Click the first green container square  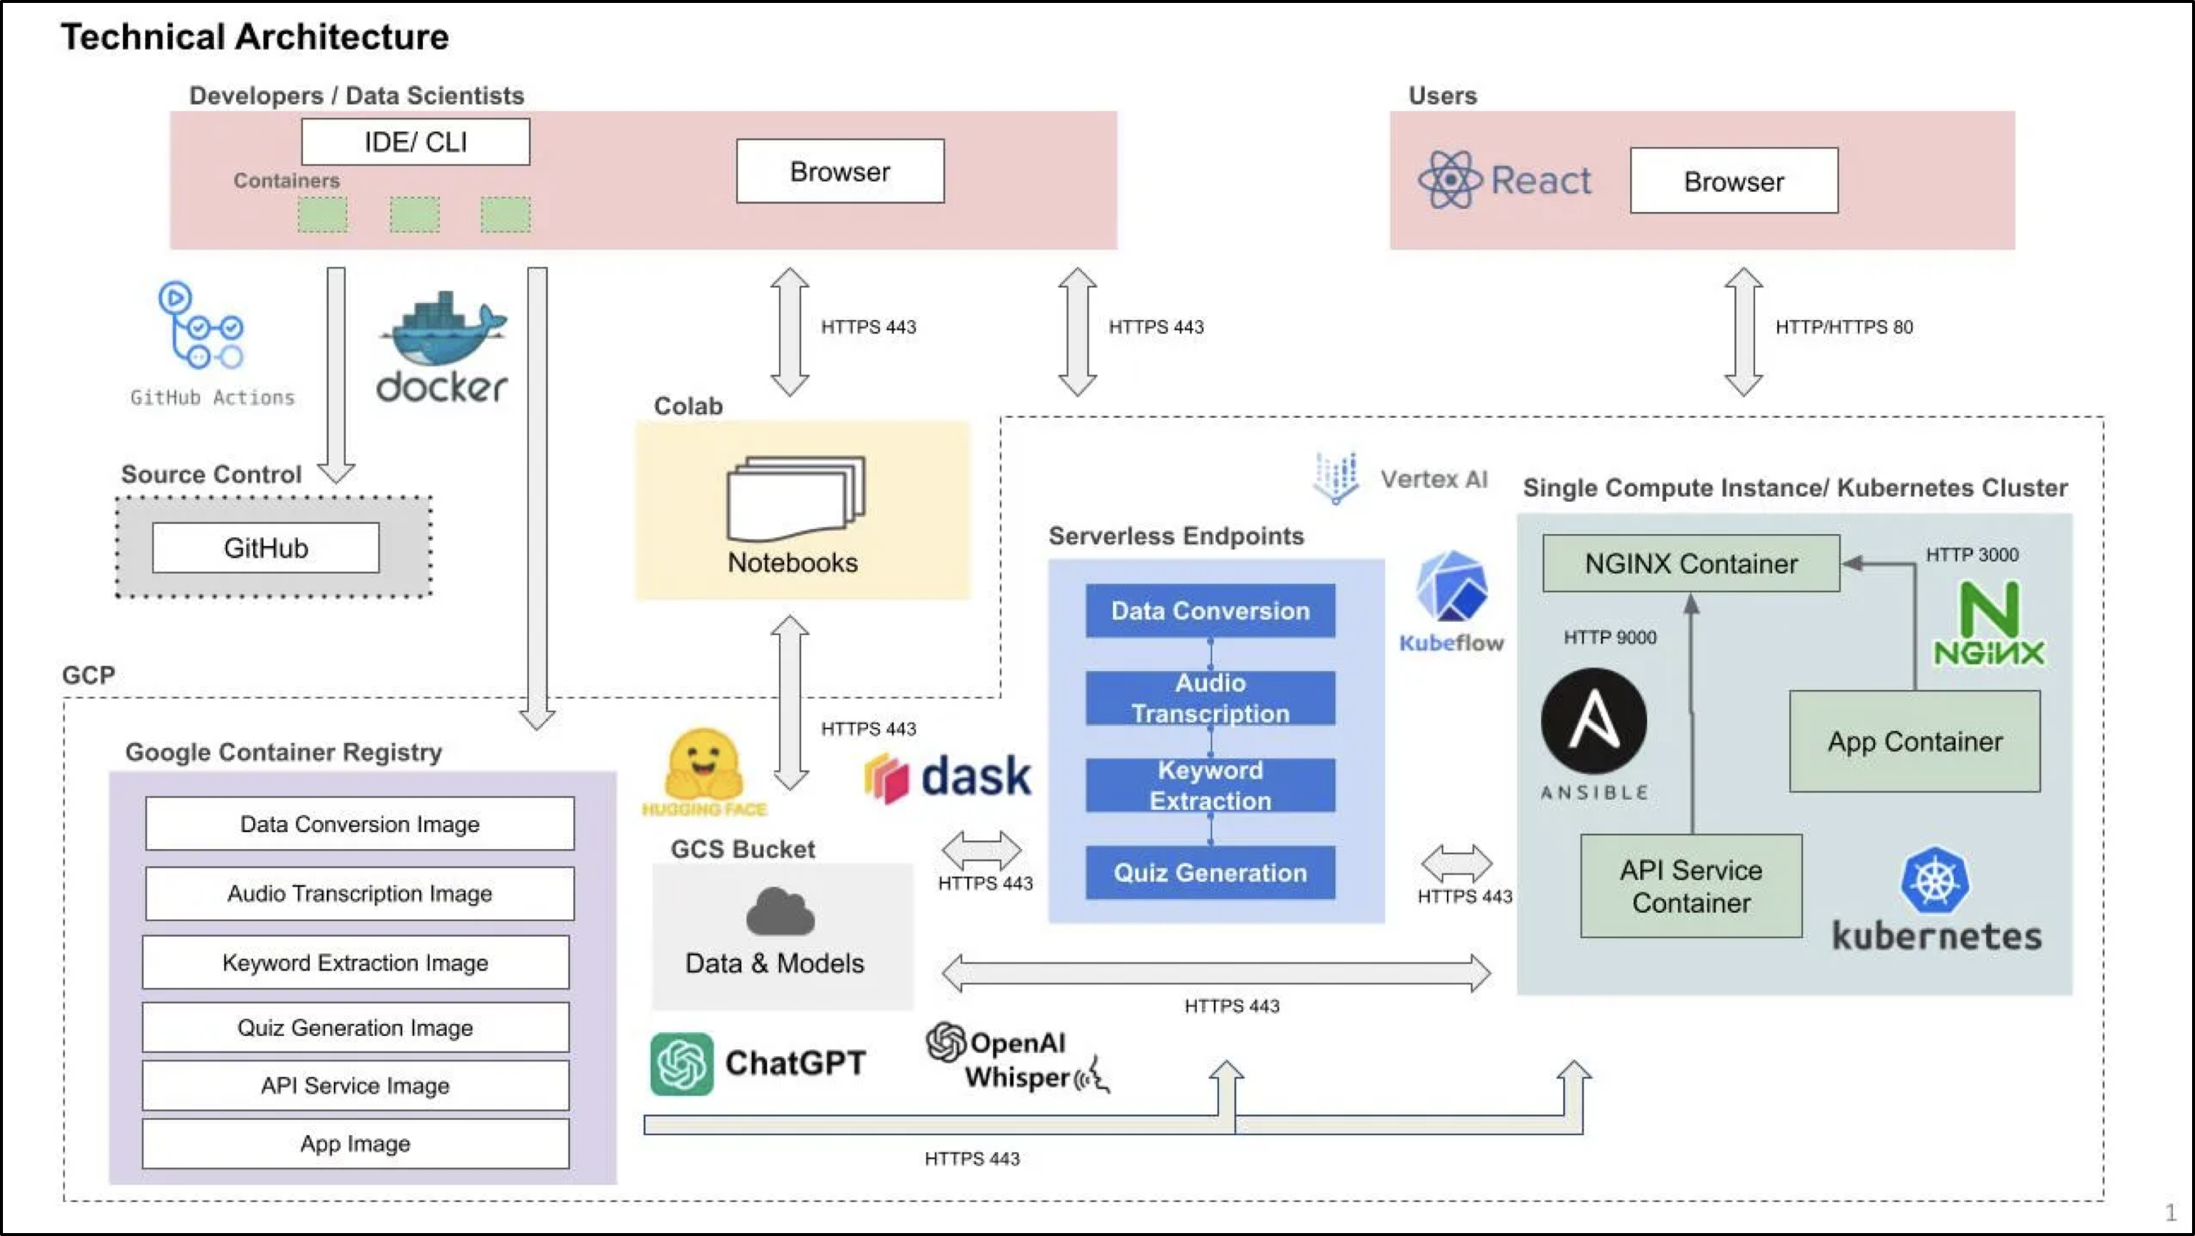pos(322,215)
